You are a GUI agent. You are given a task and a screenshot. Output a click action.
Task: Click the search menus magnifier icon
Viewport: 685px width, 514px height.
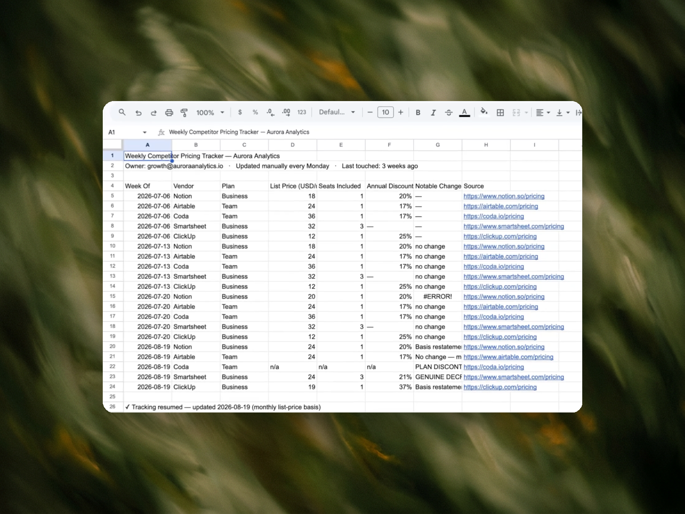click(122, 112)
